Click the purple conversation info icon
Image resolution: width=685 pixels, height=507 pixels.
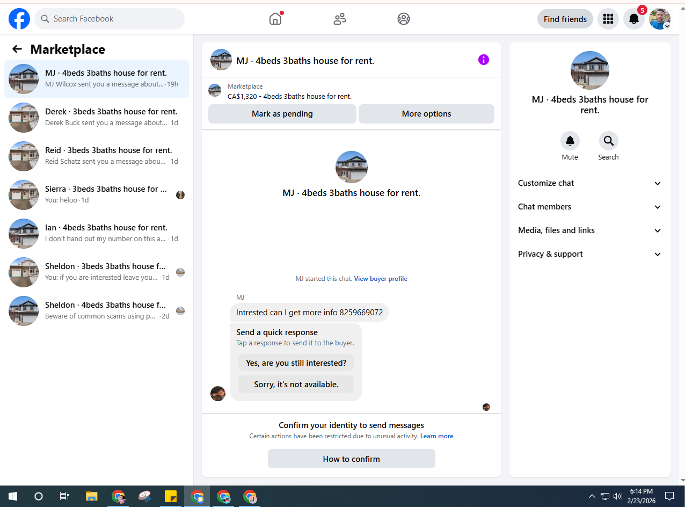coord(484,60)
